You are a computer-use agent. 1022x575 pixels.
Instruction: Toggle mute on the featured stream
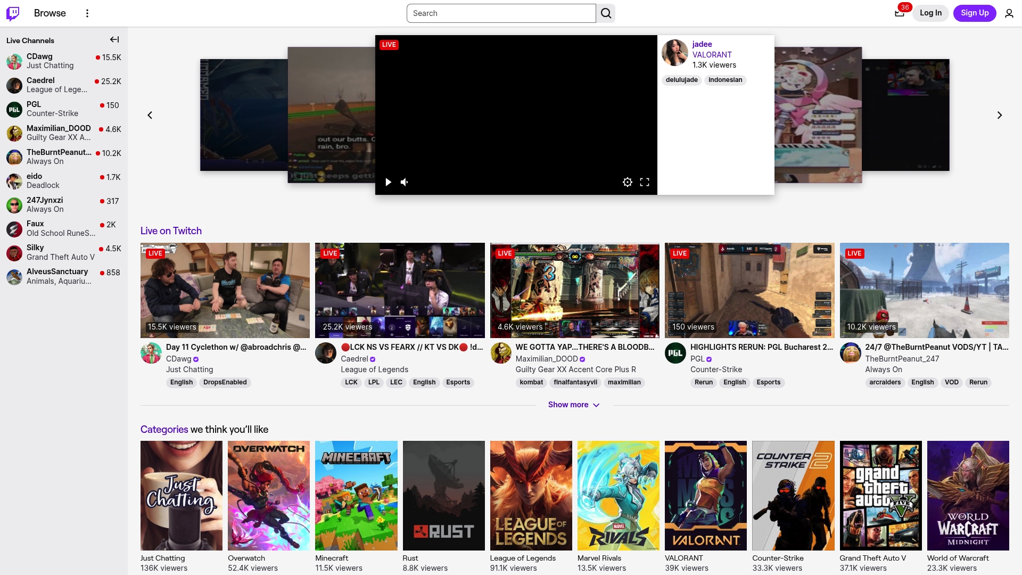point(405,182)
